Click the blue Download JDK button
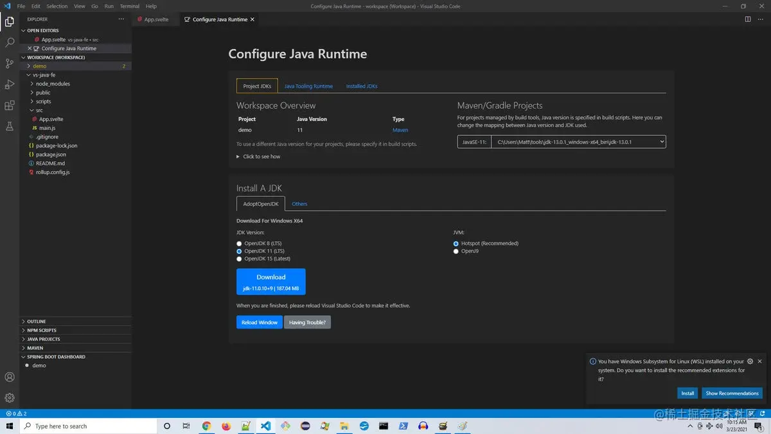Viewport: 771px width, 434px height. [270, 282]
